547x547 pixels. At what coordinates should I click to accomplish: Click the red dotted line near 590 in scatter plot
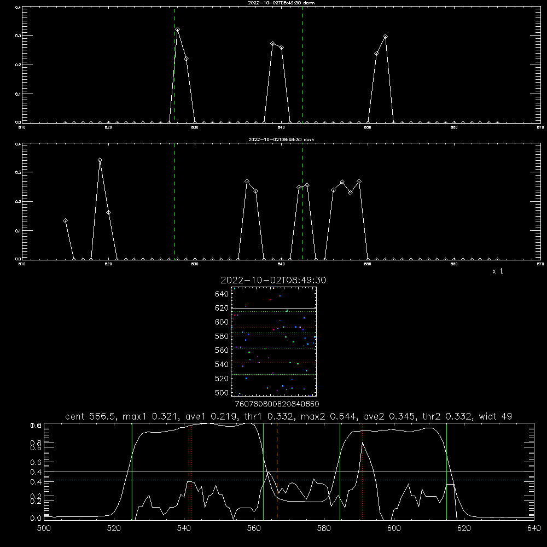tap(273, 328)
